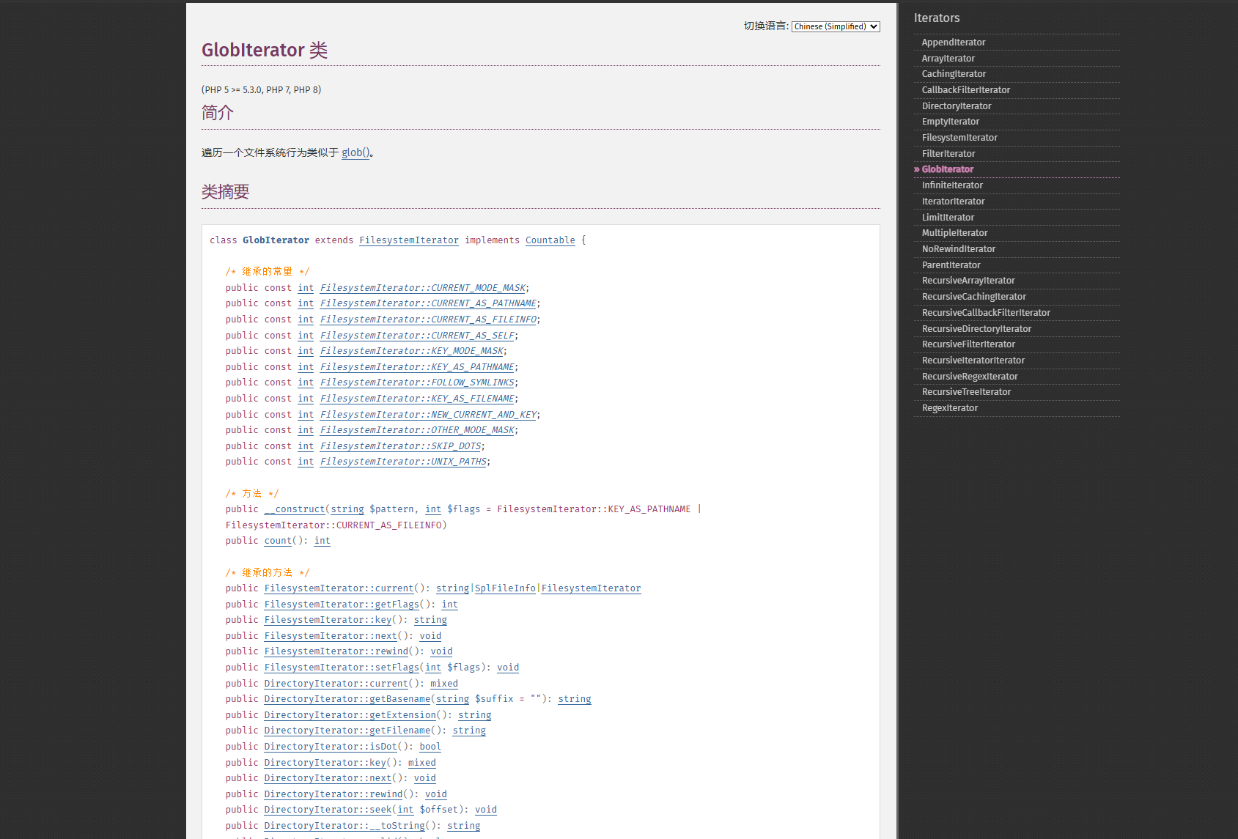Click the CURRENT_MODE_MASK constant link
Viewport: 1238px width, 839px height.
tap(422, 288)
